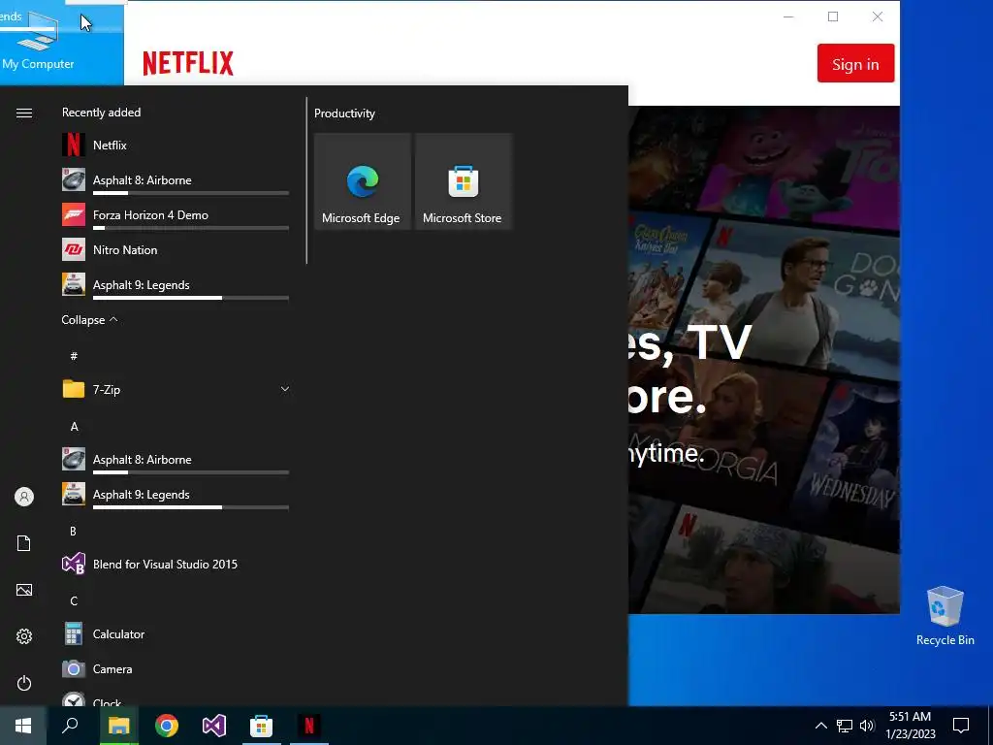This screenshot has height=745, width=993.
Task: Click the NETFLIX logo in Netflix window
Action: (x=188, y=63)
